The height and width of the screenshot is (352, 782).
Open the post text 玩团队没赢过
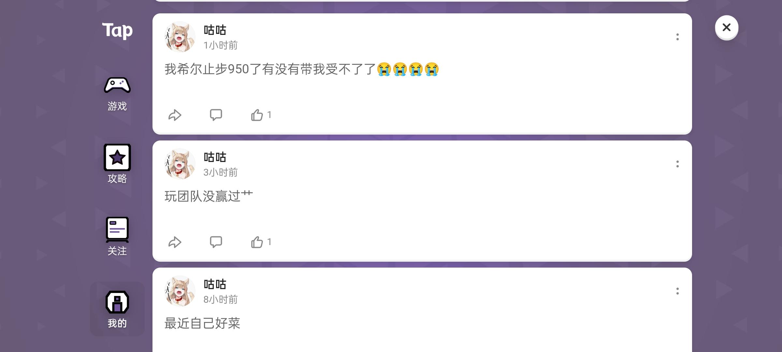point(209,196)
